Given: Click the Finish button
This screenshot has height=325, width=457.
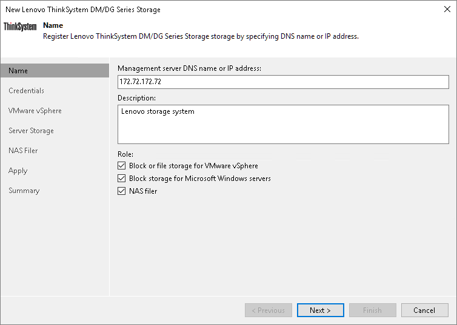Looking at the screenshot, I should point(373,310).
